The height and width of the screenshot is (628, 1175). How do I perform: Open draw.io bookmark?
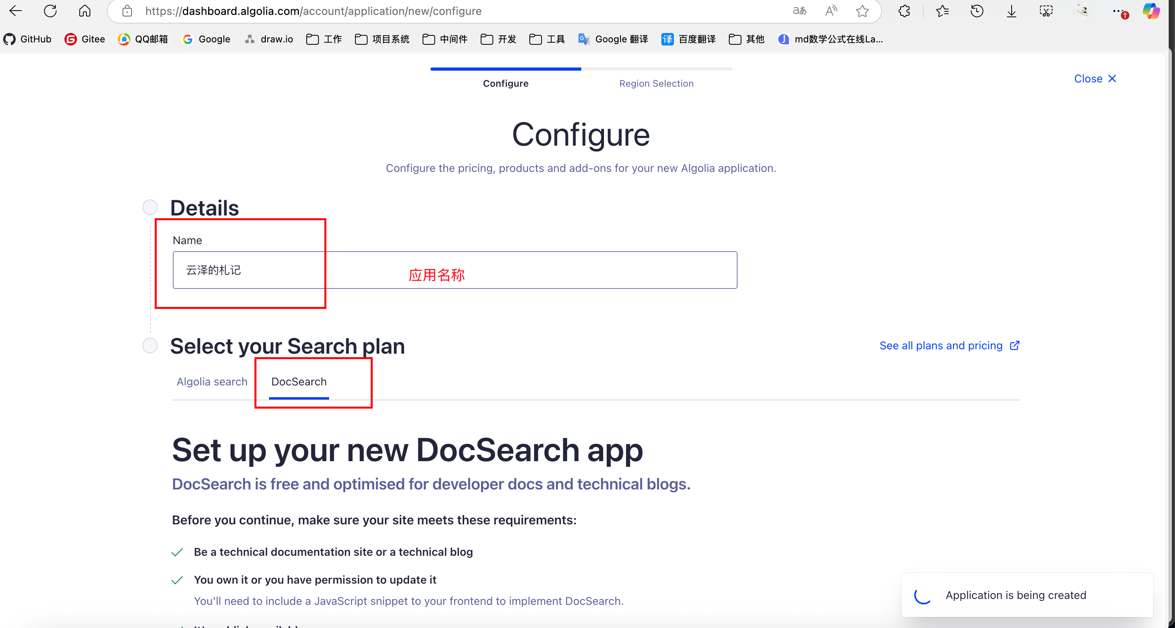269,39
